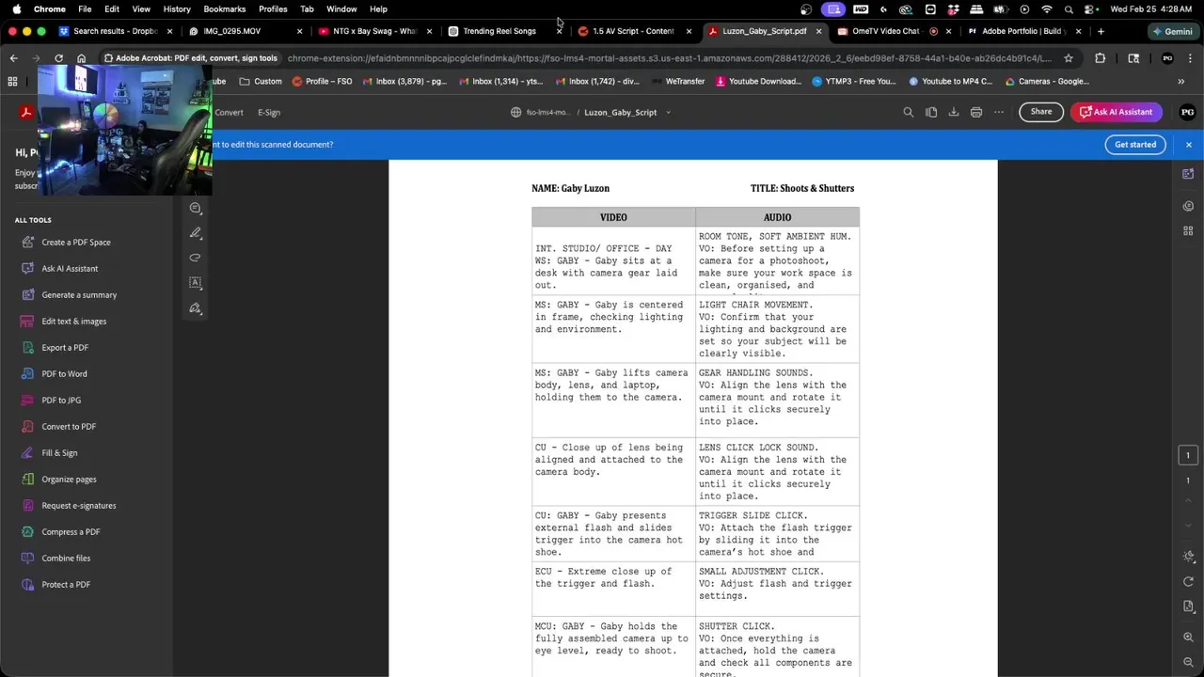The image size is (1204, 677).
Task: Open the Bookmarks menu
Action: coord(224,9)
